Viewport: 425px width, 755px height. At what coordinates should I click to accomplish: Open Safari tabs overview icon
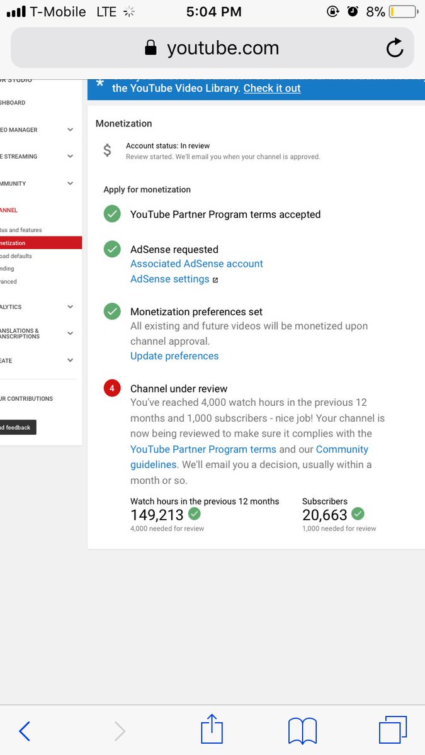pyautogui.click(x=393, y=730)
